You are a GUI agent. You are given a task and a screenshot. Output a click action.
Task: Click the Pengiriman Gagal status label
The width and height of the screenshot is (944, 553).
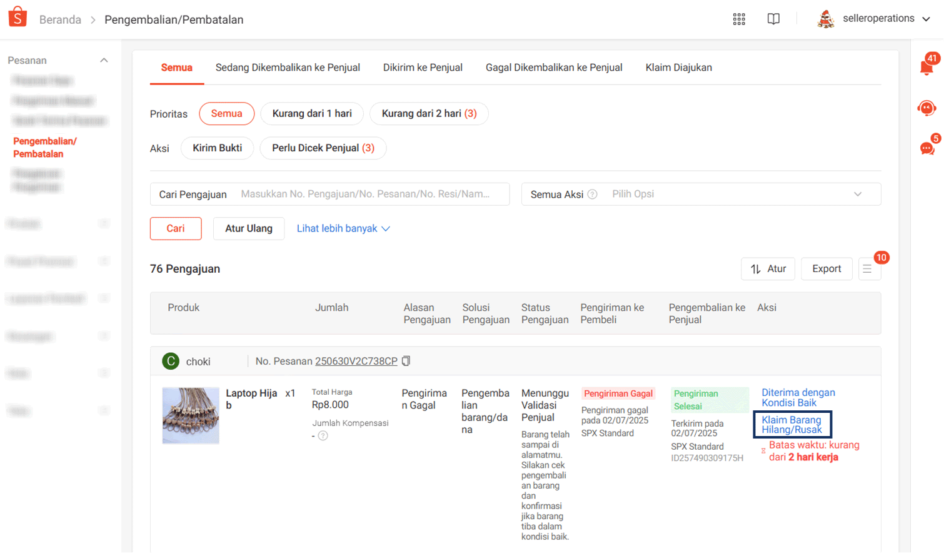(x=618, y=393)
